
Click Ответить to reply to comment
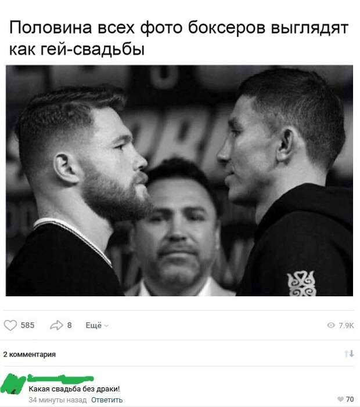point(107,399)
